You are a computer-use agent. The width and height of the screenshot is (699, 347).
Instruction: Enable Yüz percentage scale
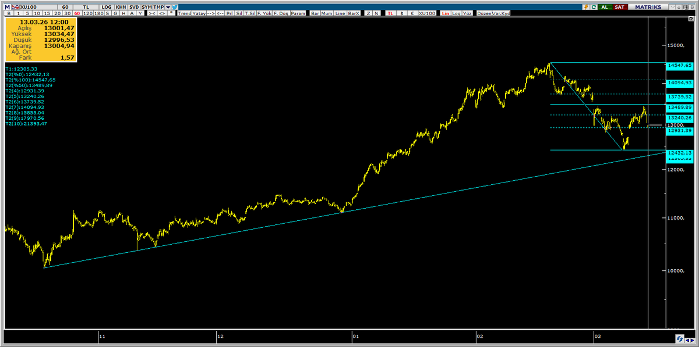click(467, 13)
